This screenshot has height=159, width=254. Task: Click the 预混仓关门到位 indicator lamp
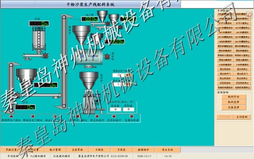click(33, 116)
